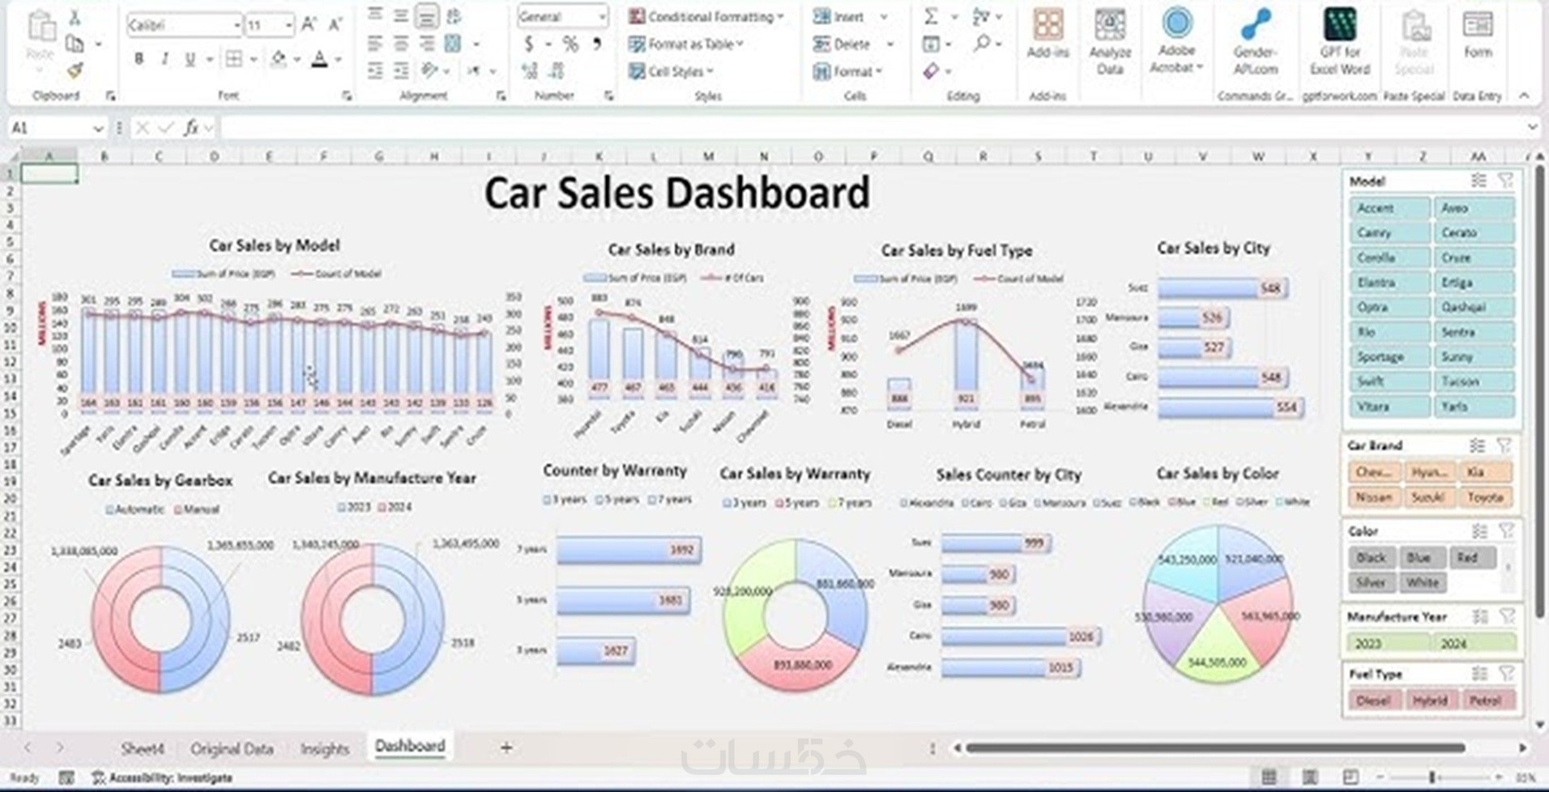Select Hybrid in Fuel Type slicer
The width and height of the screenshot is (1549, 792).
coord(1430,700)
